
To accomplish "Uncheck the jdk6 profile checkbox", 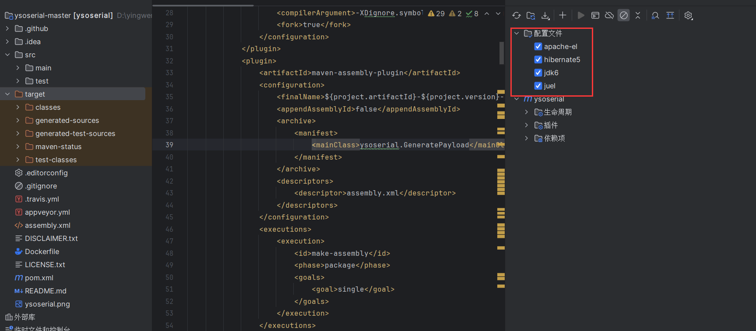I will [x=538, y=73].
